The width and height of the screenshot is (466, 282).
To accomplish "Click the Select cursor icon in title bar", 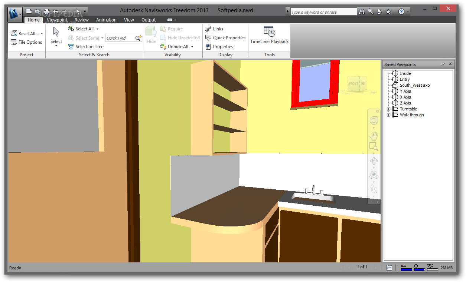I will (x=78, y=11).
